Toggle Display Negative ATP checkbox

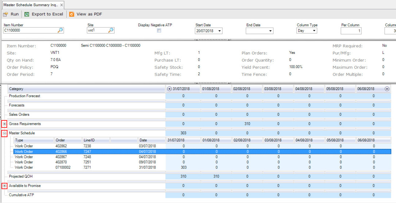[x=159, y=31]
